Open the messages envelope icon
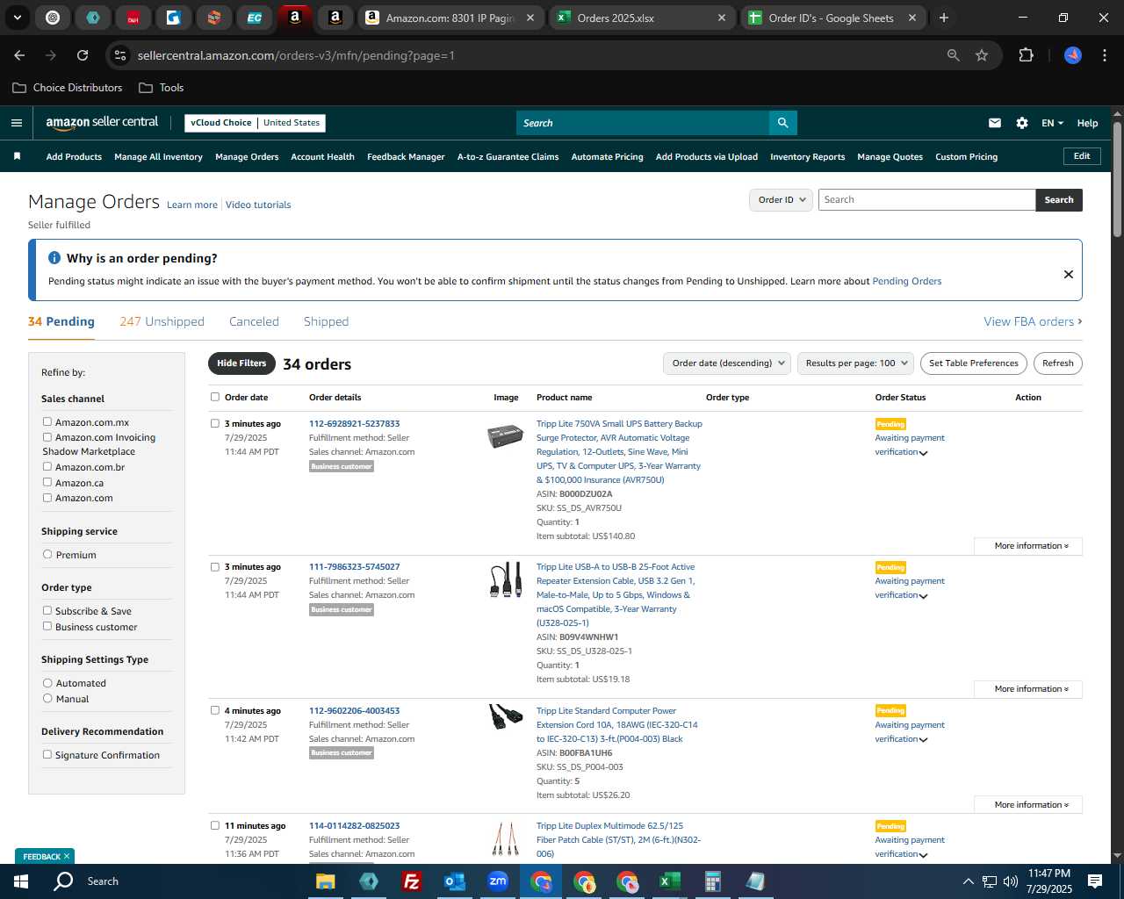Viewport: 1124px width, 899px height. coord(994,123)
